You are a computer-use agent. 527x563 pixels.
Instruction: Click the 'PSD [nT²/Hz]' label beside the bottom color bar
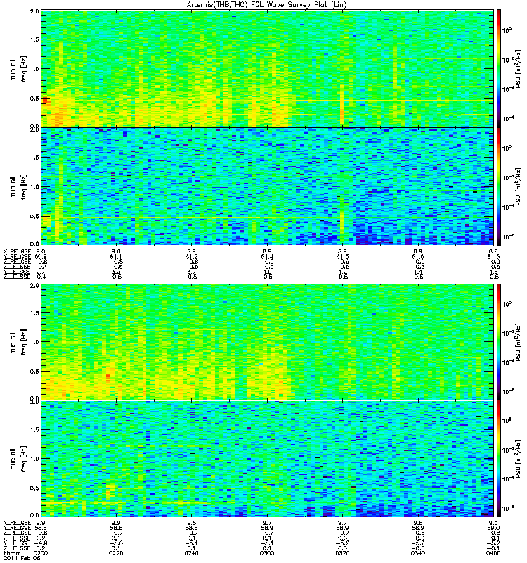coord(518,459)
